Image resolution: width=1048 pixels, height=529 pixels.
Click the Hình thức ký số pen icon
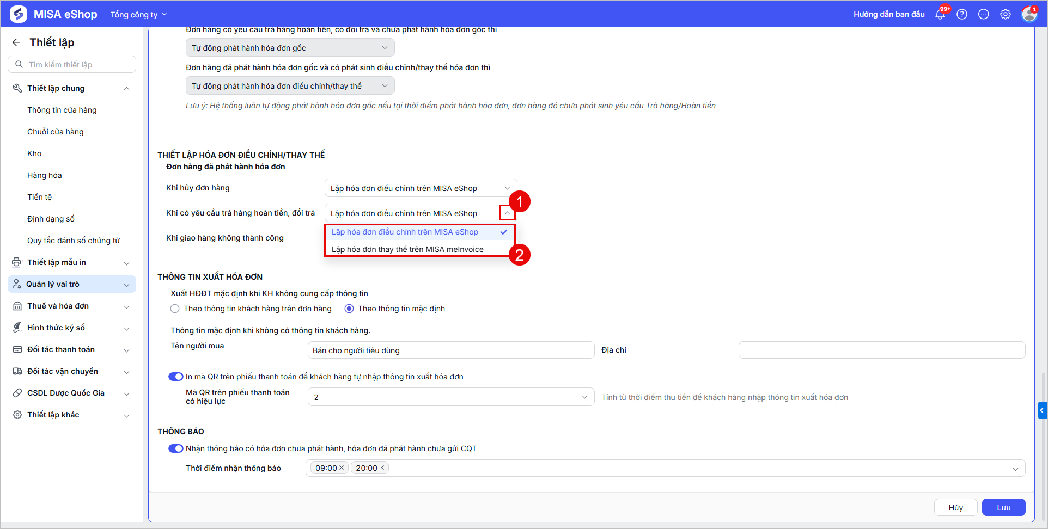(17, 328)
